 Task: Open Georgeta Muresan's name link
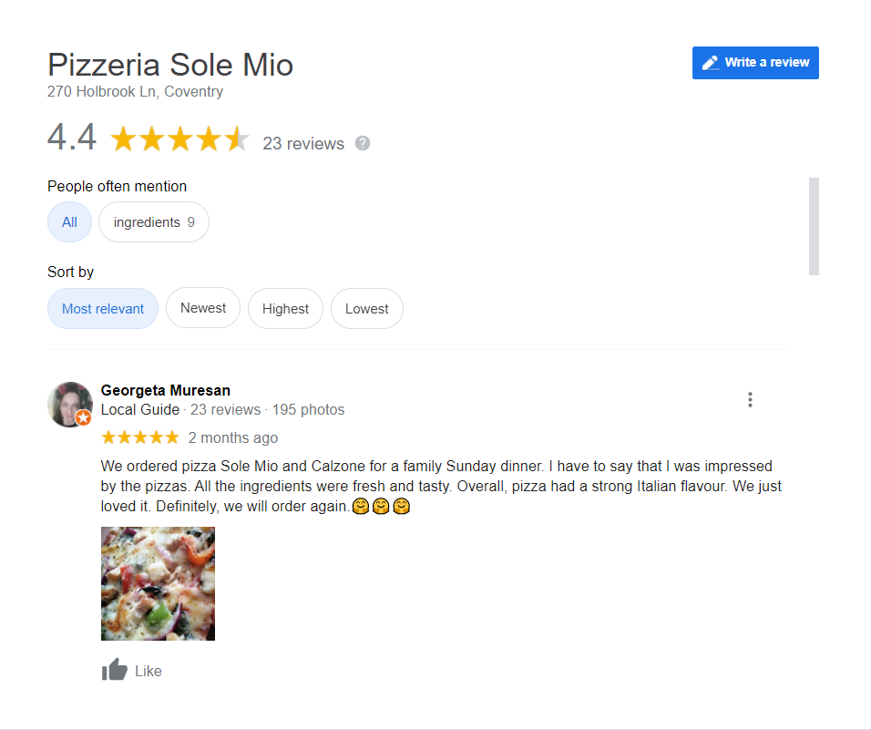click(166, 391)
